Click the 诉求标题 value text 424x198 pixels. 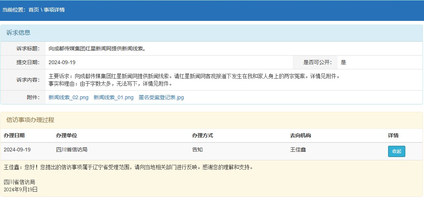coord(97,48)
